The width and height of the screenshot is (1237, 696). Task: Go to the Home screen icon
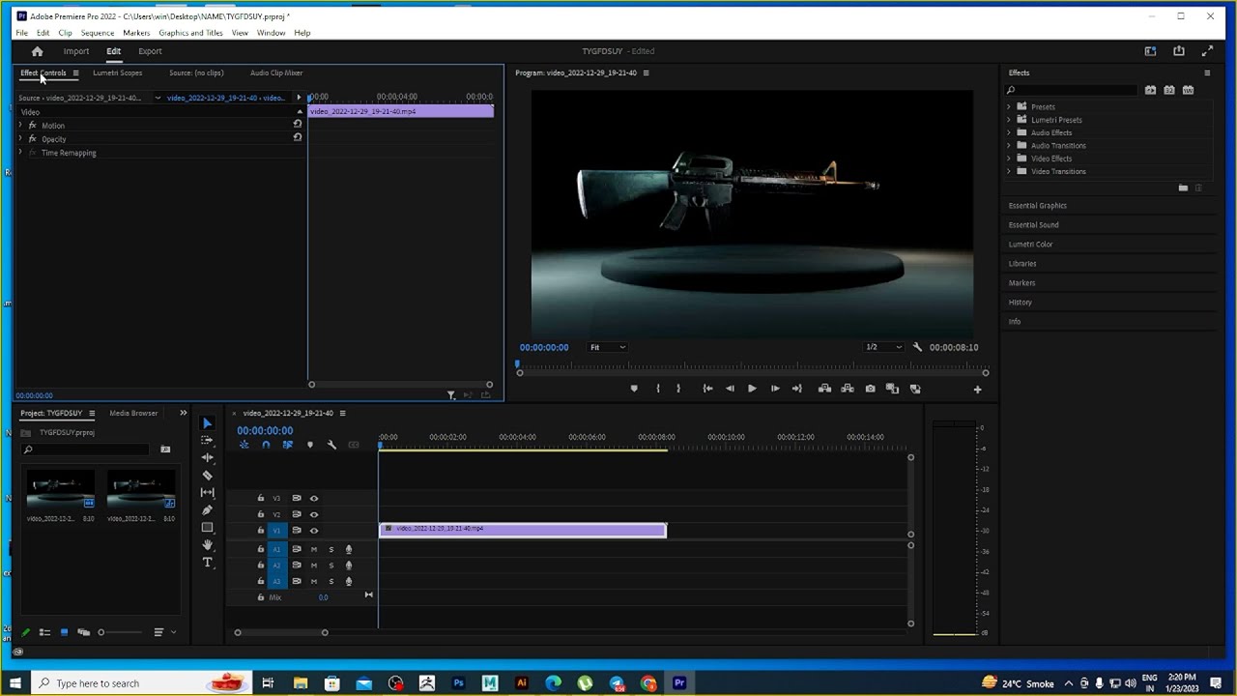(37, 51)
